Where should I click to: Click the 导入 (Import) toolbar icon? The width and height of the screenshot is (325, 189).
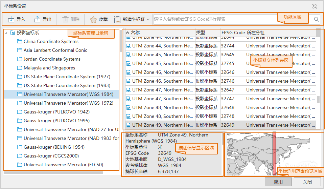click(11, 19)
